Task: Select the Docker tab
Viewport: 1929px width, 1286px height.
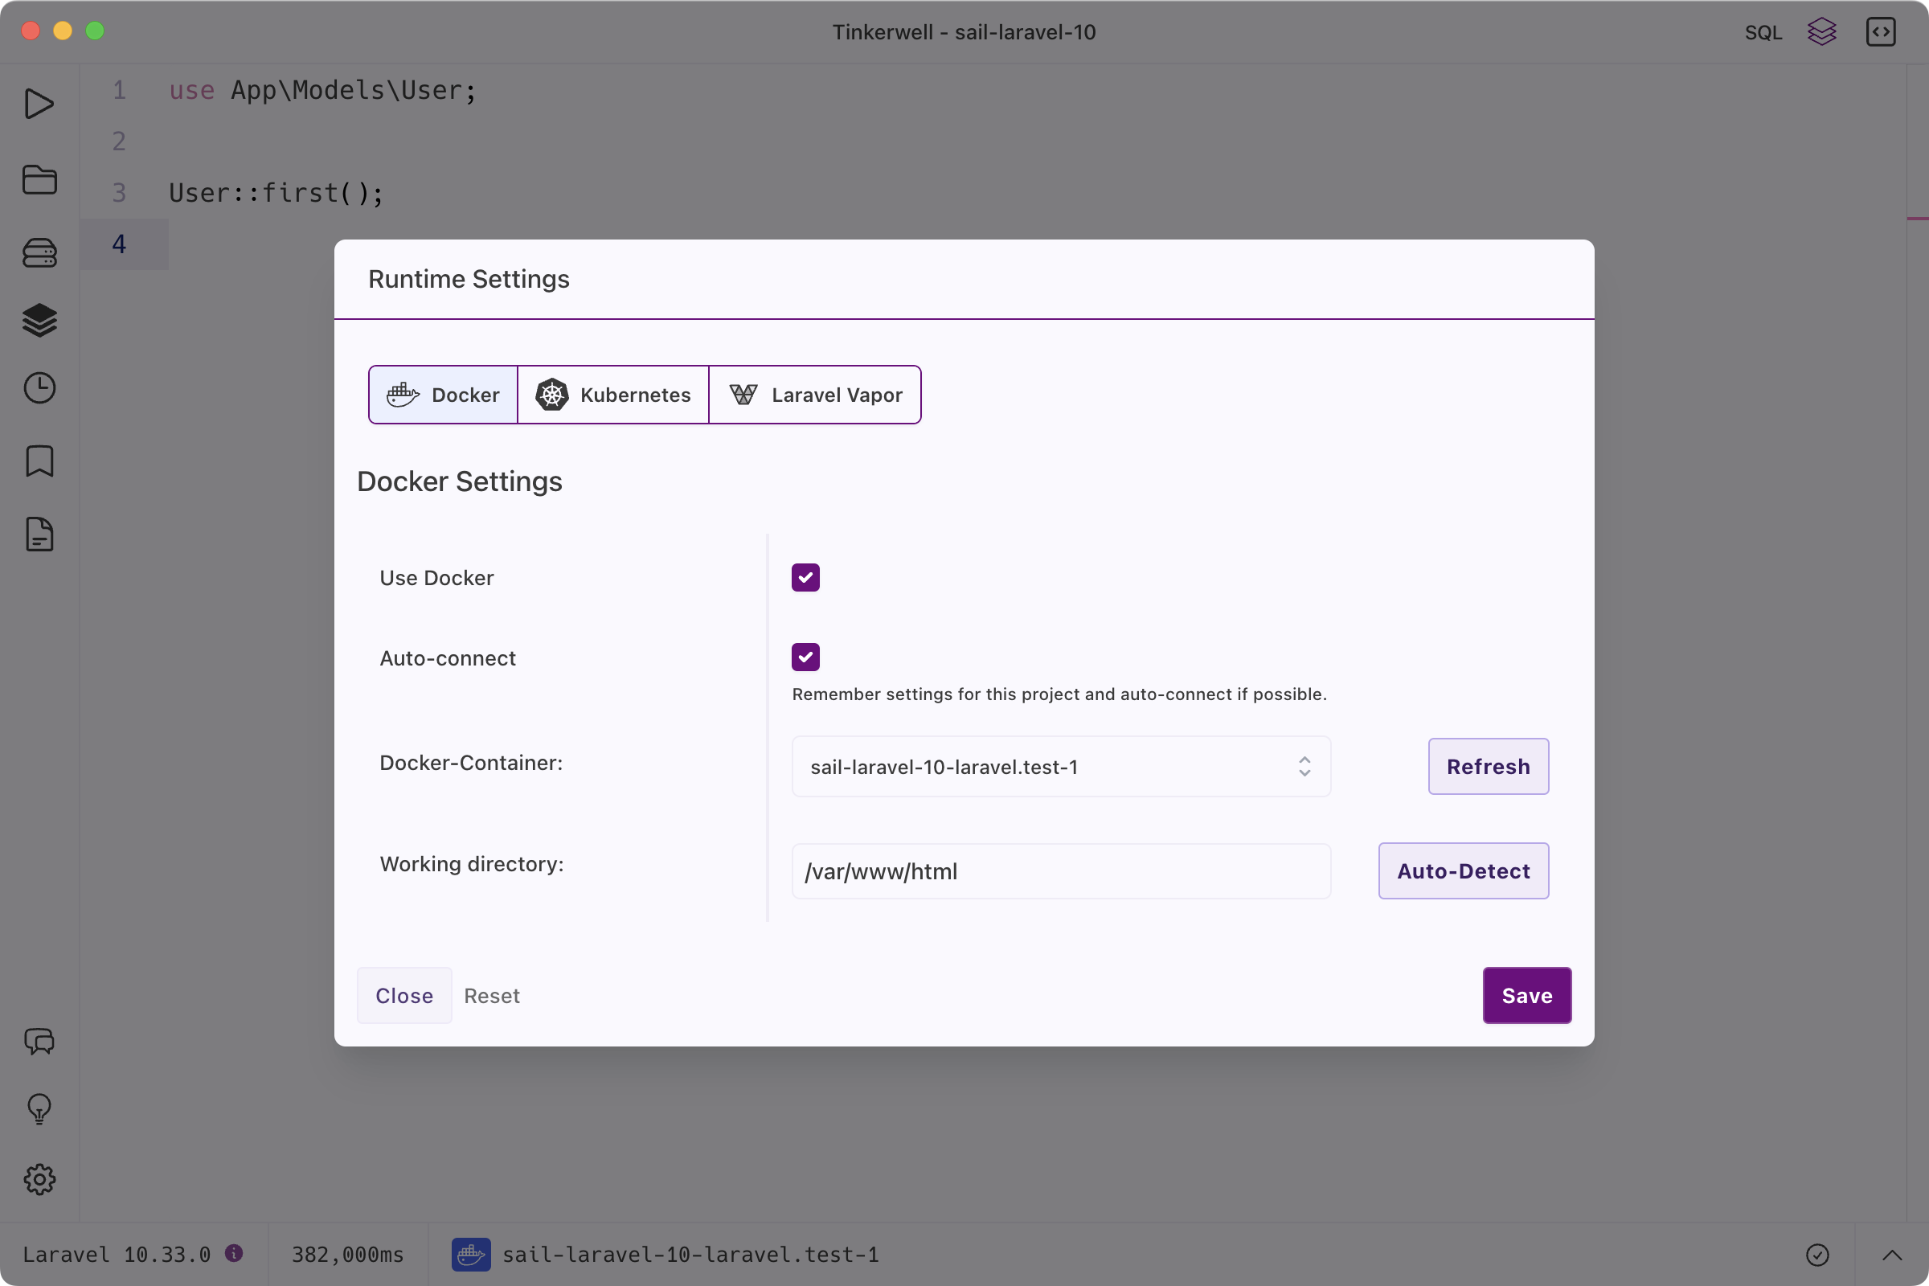Action: coord(443,395)
